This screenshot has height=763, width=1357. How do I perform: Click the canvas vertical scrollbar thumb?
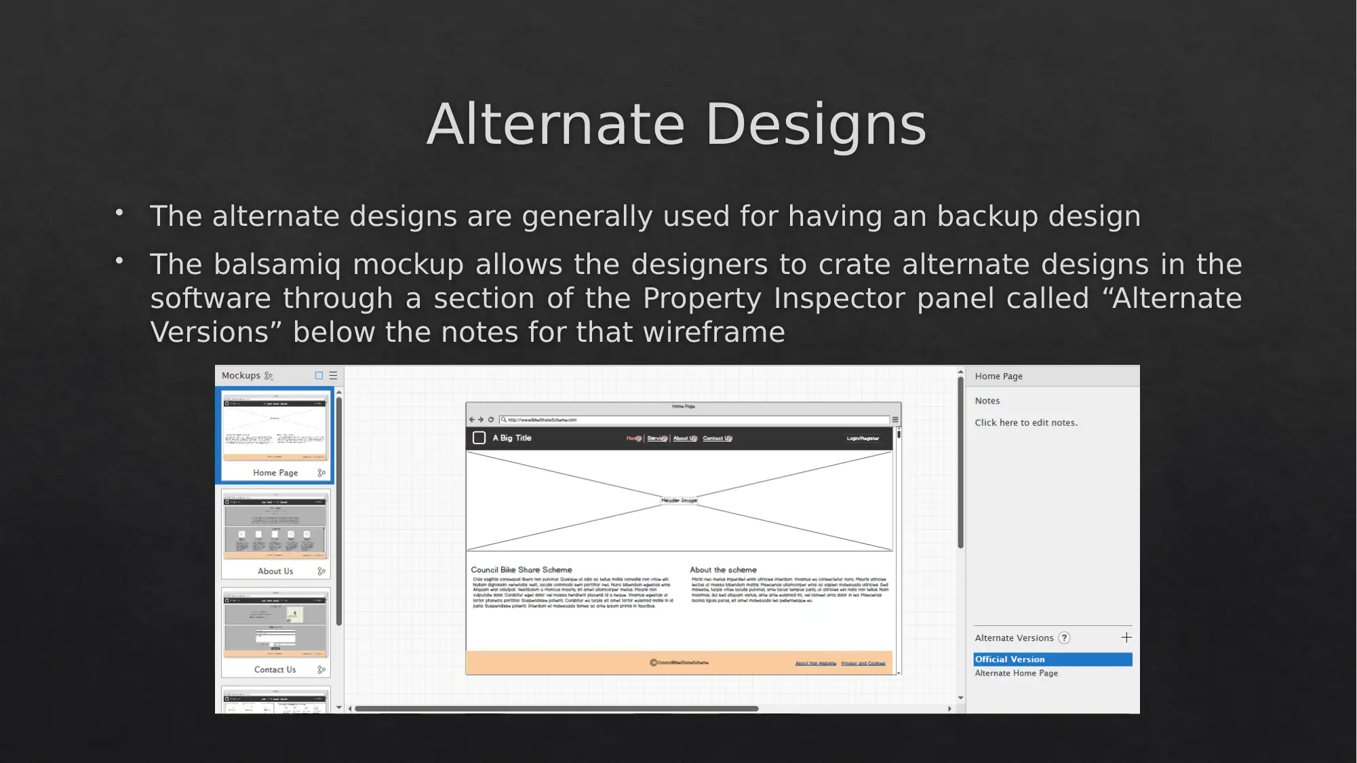tap(960, 463)
